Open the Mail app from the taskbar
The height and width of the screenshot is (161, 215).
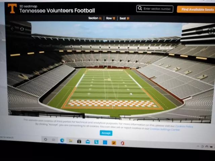[88, 142]
